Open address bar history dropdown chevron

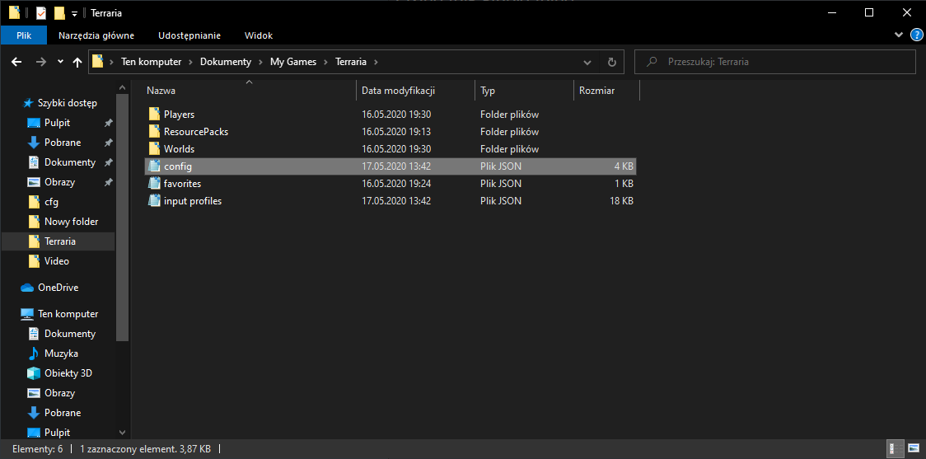[587, 62]
